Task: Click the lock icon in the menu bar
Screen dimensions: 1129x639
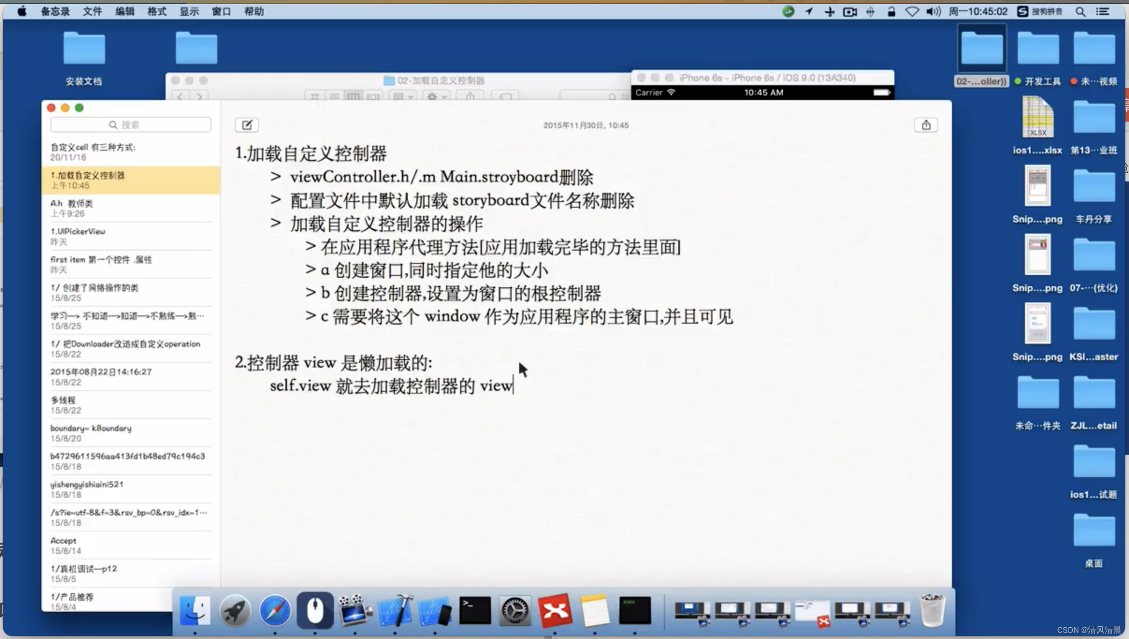Action: pyautogui.click(x=891, y=11)
